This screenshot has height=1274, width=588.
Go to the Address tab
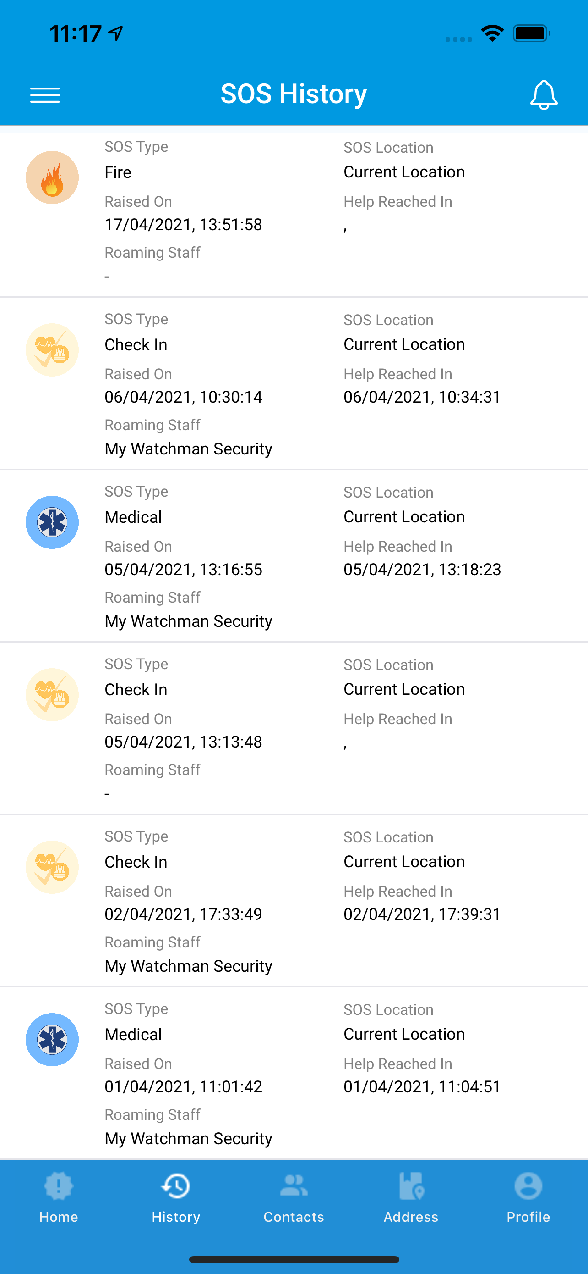point(411,1197)
